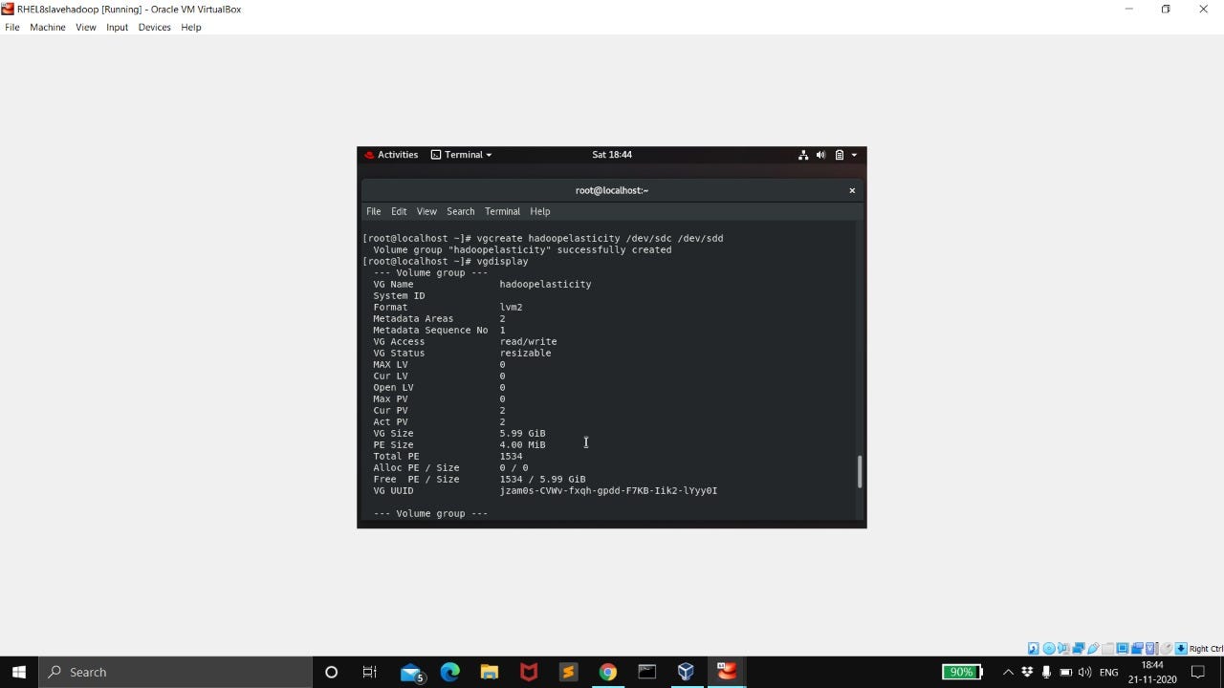Click the Sat 18:44 clock in GNOME bar
Viewport: 1224px width, 688px height.
[x=612, y=155]
